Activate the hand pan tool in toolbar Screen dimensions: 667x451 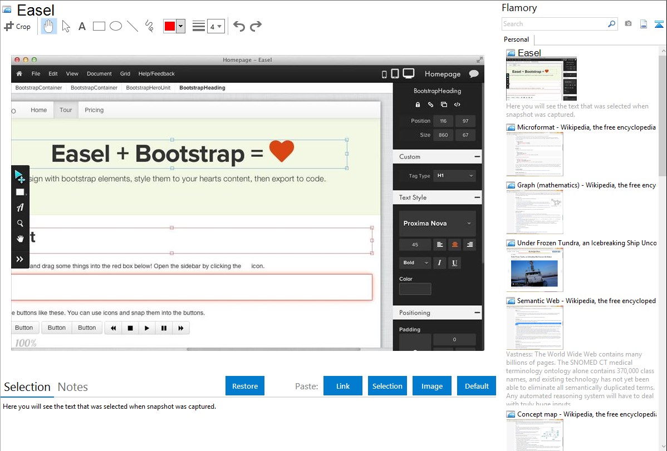[x=48, y=26]
